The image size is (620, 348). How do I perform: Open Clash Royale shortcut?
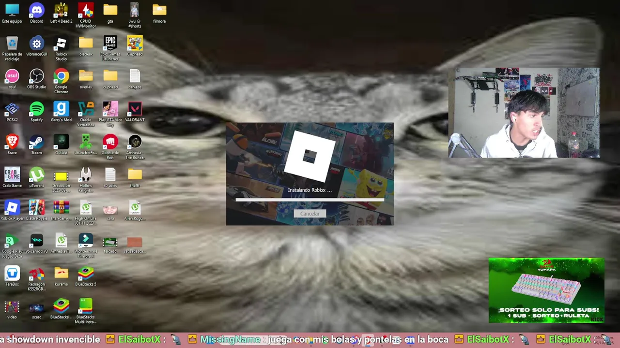(x=37, y=211)
